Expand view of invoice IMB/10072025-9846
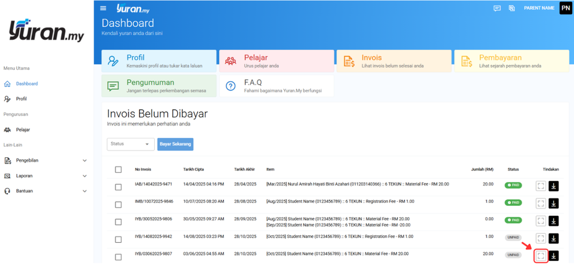Screen dimensions: 574x264 [x=541, y=203]
